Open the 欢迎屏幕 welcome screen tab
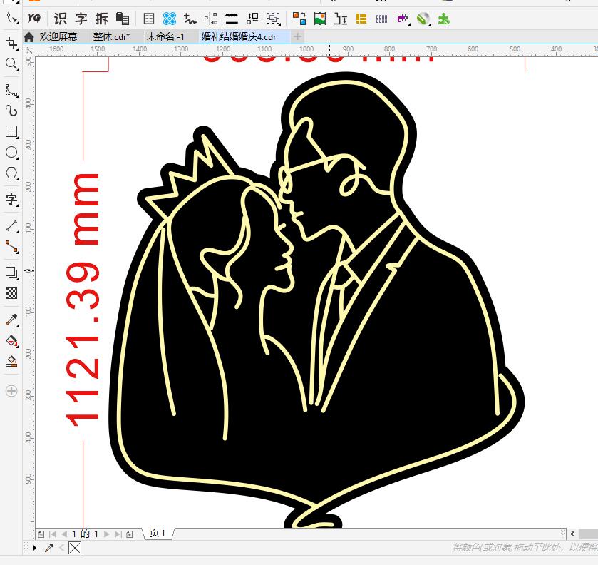Viewport: 598px width, 565px height. point(58,36)
